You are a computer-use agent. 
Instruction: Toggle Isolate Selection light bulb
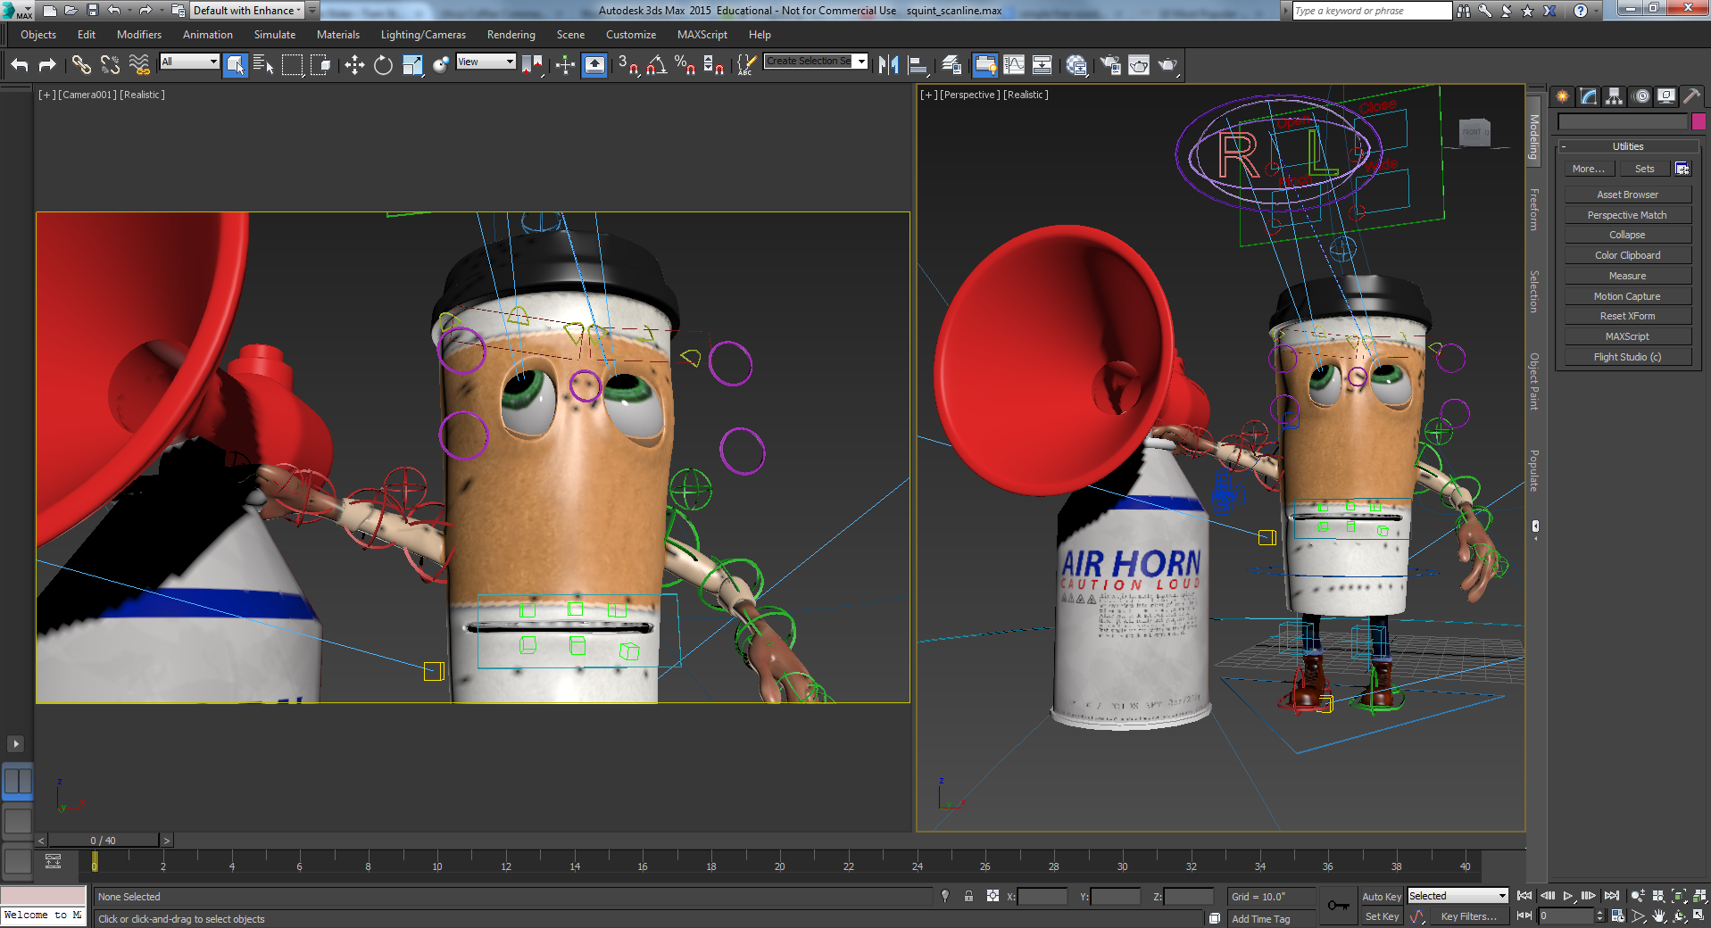(945, 896)
